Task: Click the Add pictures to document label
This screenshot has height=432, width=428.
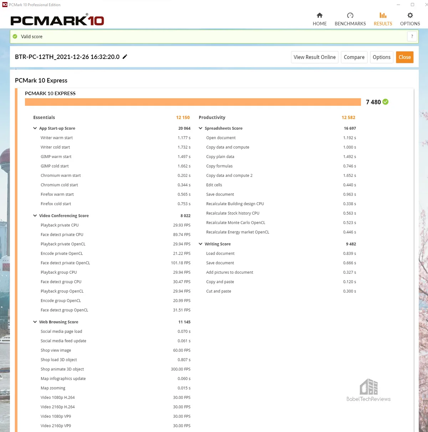Action: tap(230, 272)
